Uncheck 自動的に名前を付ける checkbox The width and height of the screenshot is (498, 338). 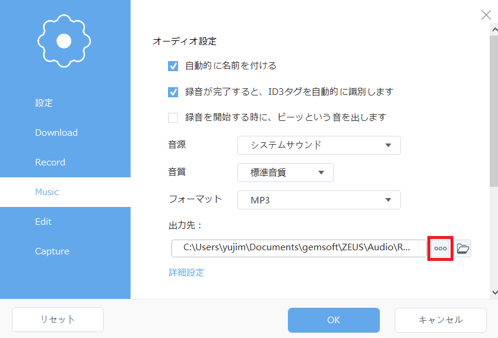173,66
